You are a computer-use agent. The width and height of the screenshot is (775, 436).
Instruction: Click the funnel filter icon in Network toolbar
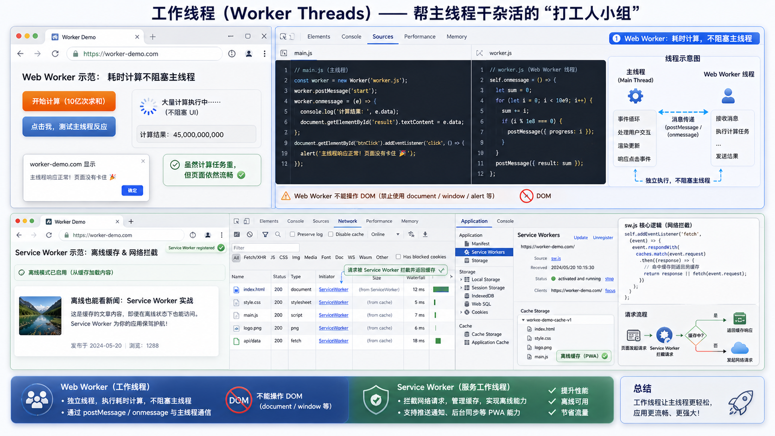[265, 234]
